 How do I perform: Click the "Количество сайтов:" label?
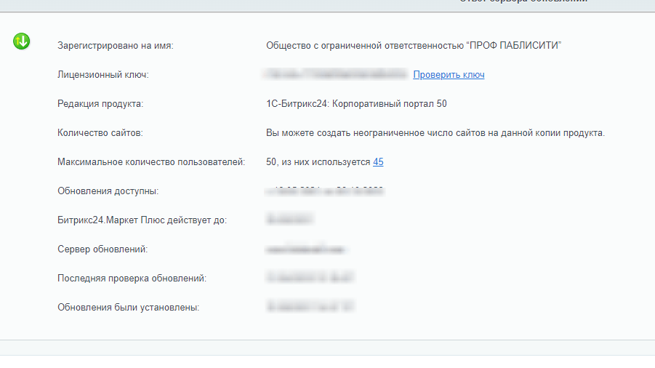click(x=100, y=133)
